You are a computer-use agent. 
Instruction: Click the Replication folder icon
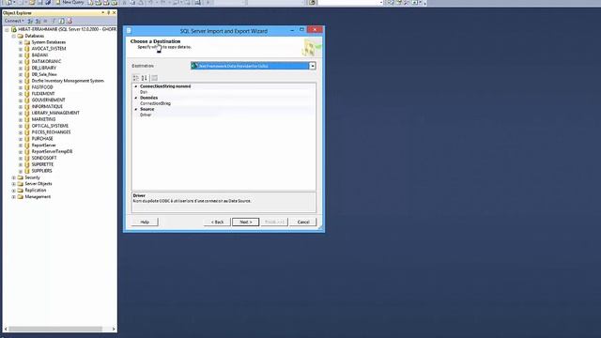21,191
